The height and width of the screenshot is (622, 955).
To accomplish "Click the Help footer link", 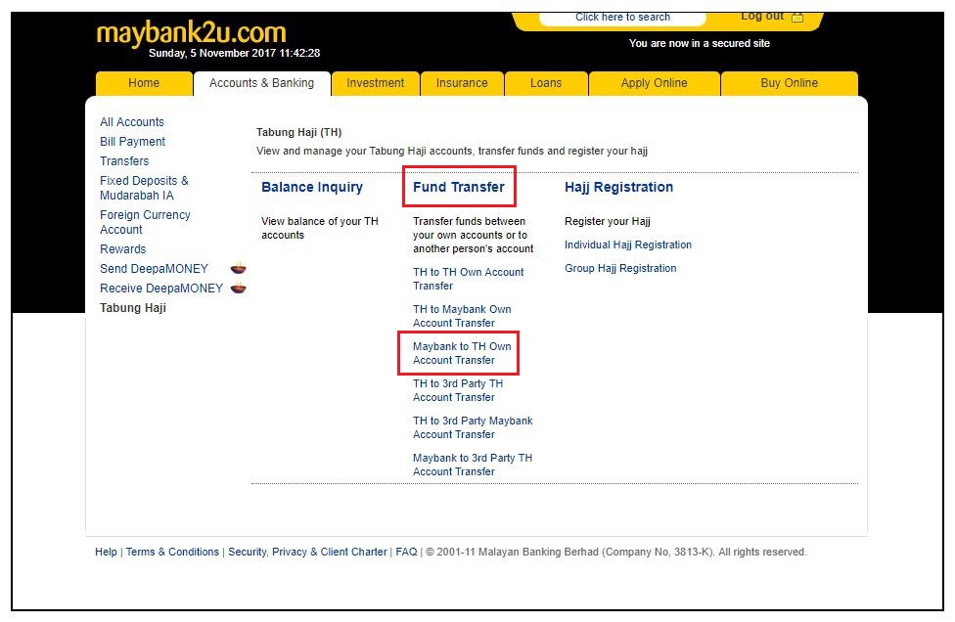I will (x=106, y=552).
